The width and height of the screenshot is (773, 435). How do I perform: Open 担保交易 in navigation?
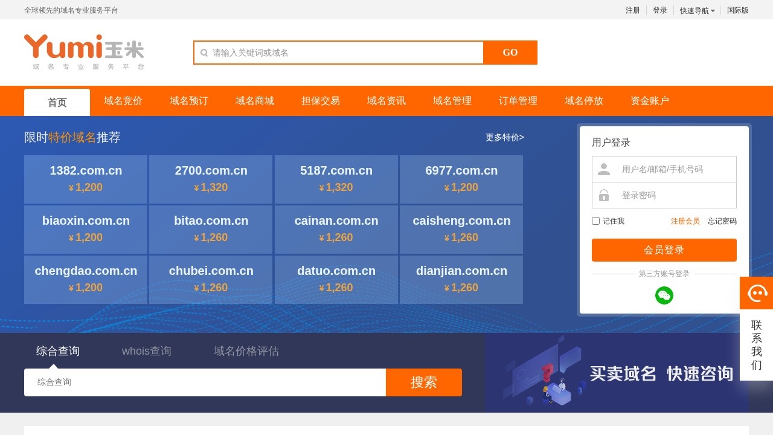pos(321,101)
